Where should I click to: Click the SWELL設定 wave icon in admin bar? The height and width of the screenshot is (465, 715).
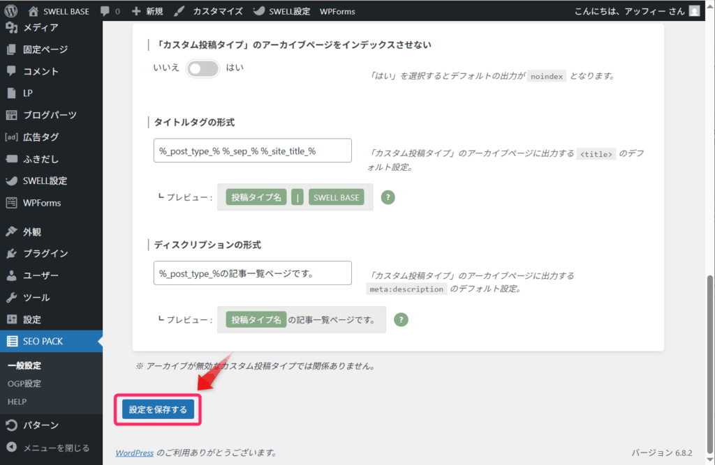pos(258,11)
